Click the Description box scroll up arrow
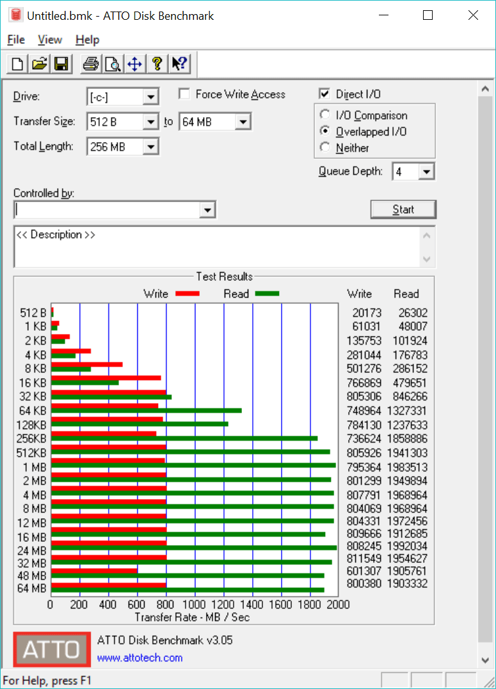This screenshot has width=496, height=689. (426, 236)
